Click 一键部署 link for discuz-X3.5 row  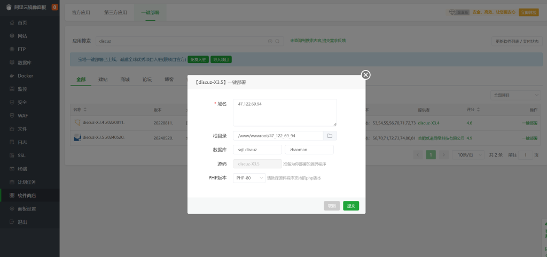click(529, 138)
